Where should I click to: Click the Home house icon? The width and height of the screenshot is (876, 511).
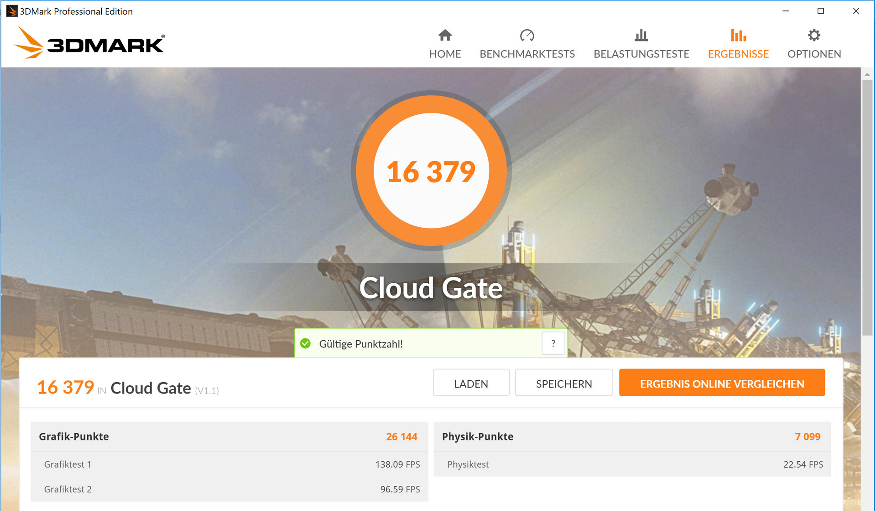pos(445,35)
